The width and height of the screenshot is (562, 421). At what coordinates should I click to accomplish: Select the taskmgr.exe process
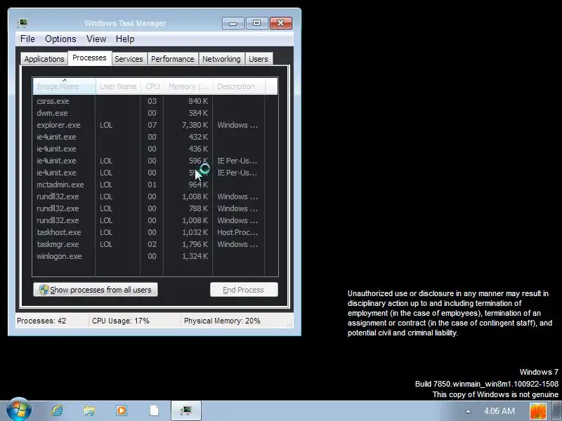155,244
